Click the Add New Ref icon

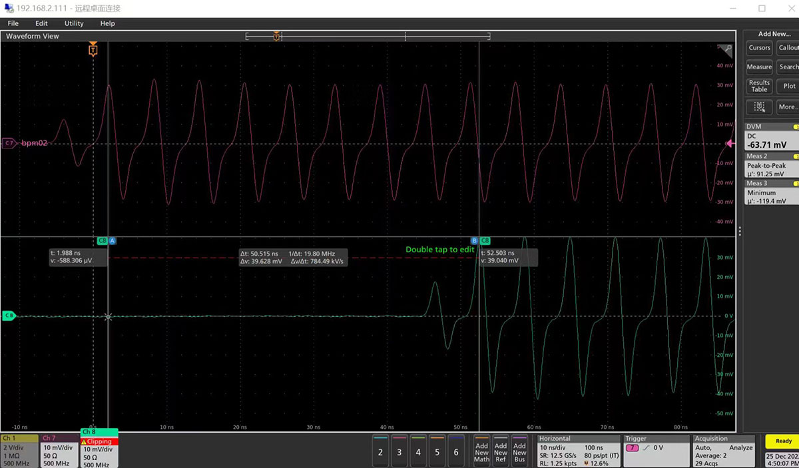click(501, 451)
